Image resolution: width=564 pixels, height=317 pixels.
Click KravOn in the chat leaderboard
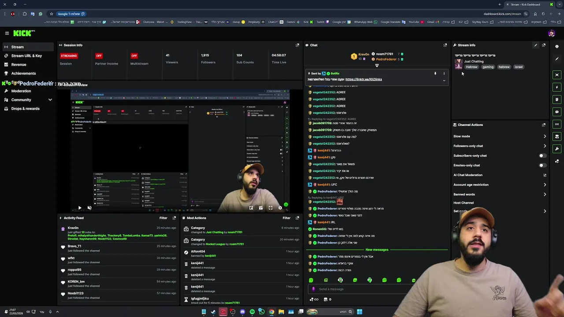pos(364,54)
